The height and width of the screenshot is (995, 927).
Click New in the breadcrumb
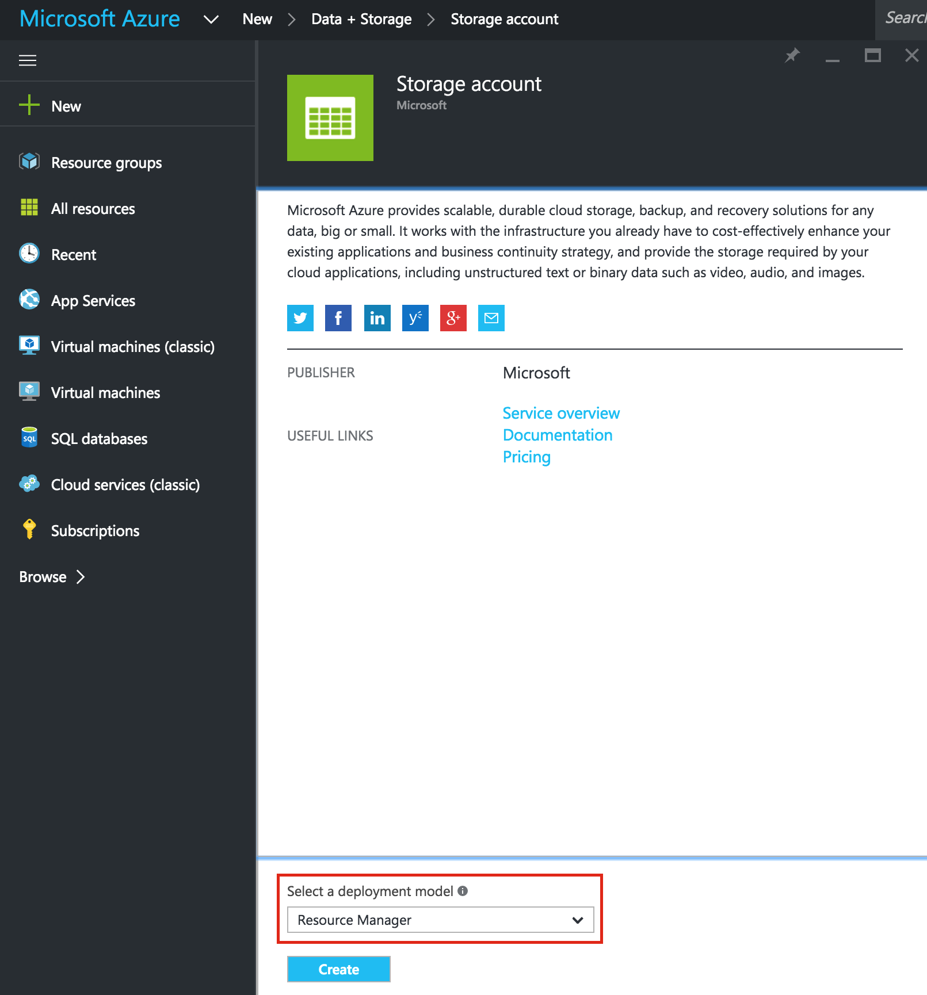(257, 19)
